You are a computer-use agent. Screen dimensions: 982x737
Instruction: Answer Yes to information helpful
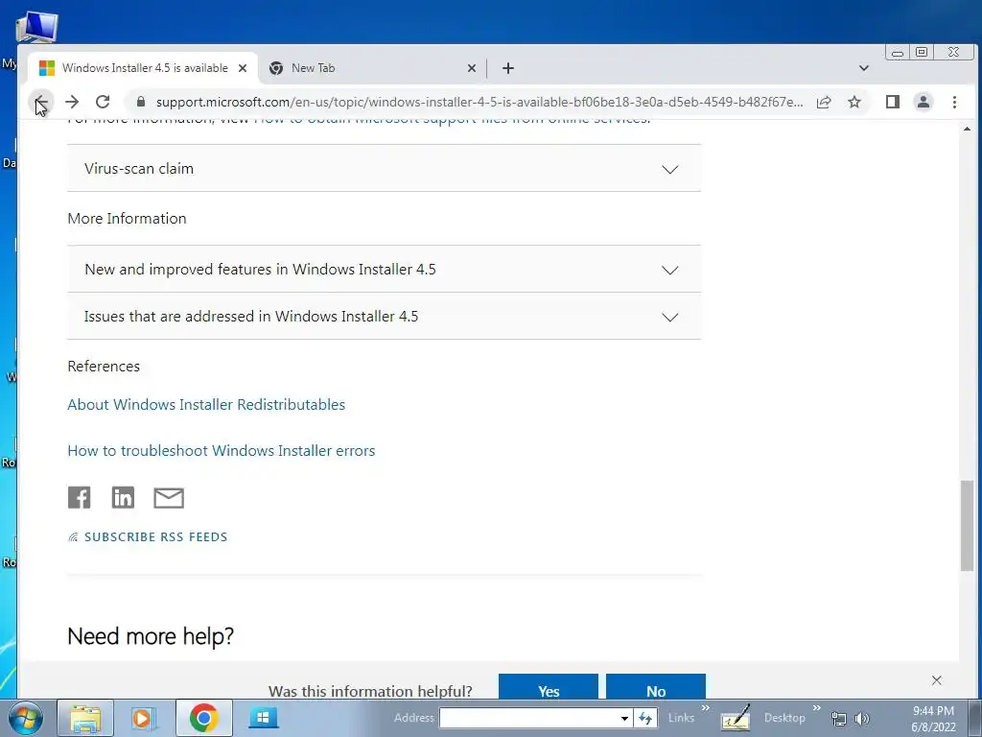(x=548, y=687)
